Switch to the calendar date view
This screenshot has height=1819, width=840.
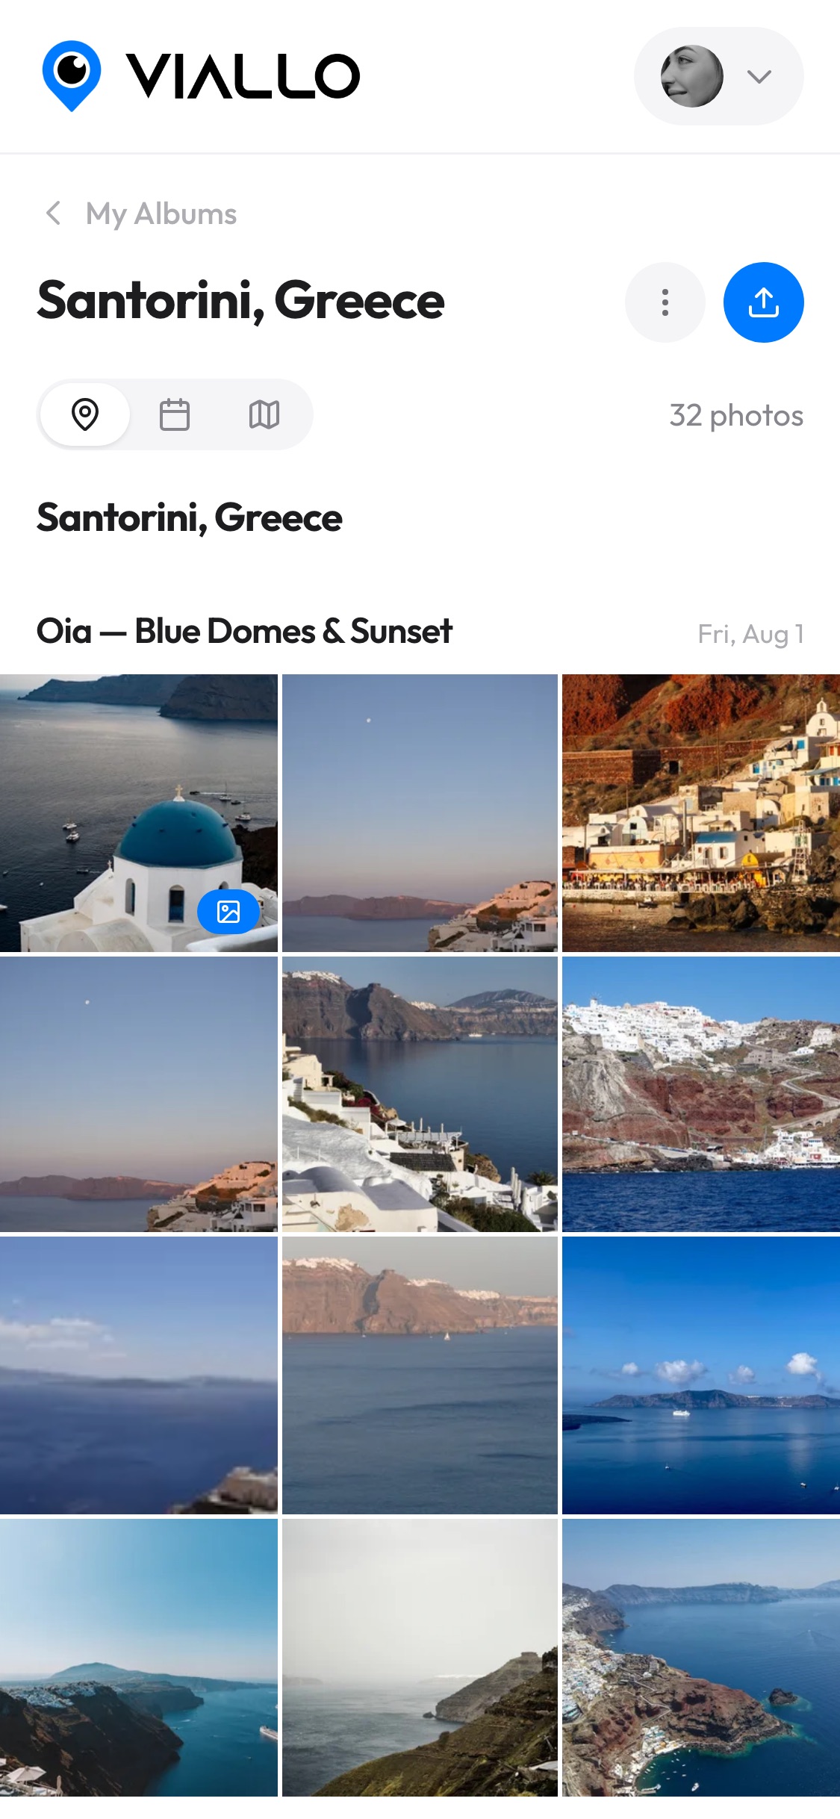point(175,414)
